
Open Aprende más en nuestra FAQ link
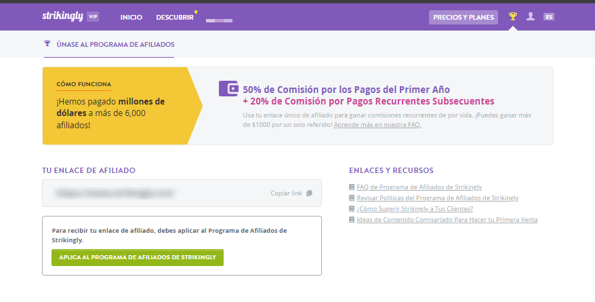click(x=377, y=125)
